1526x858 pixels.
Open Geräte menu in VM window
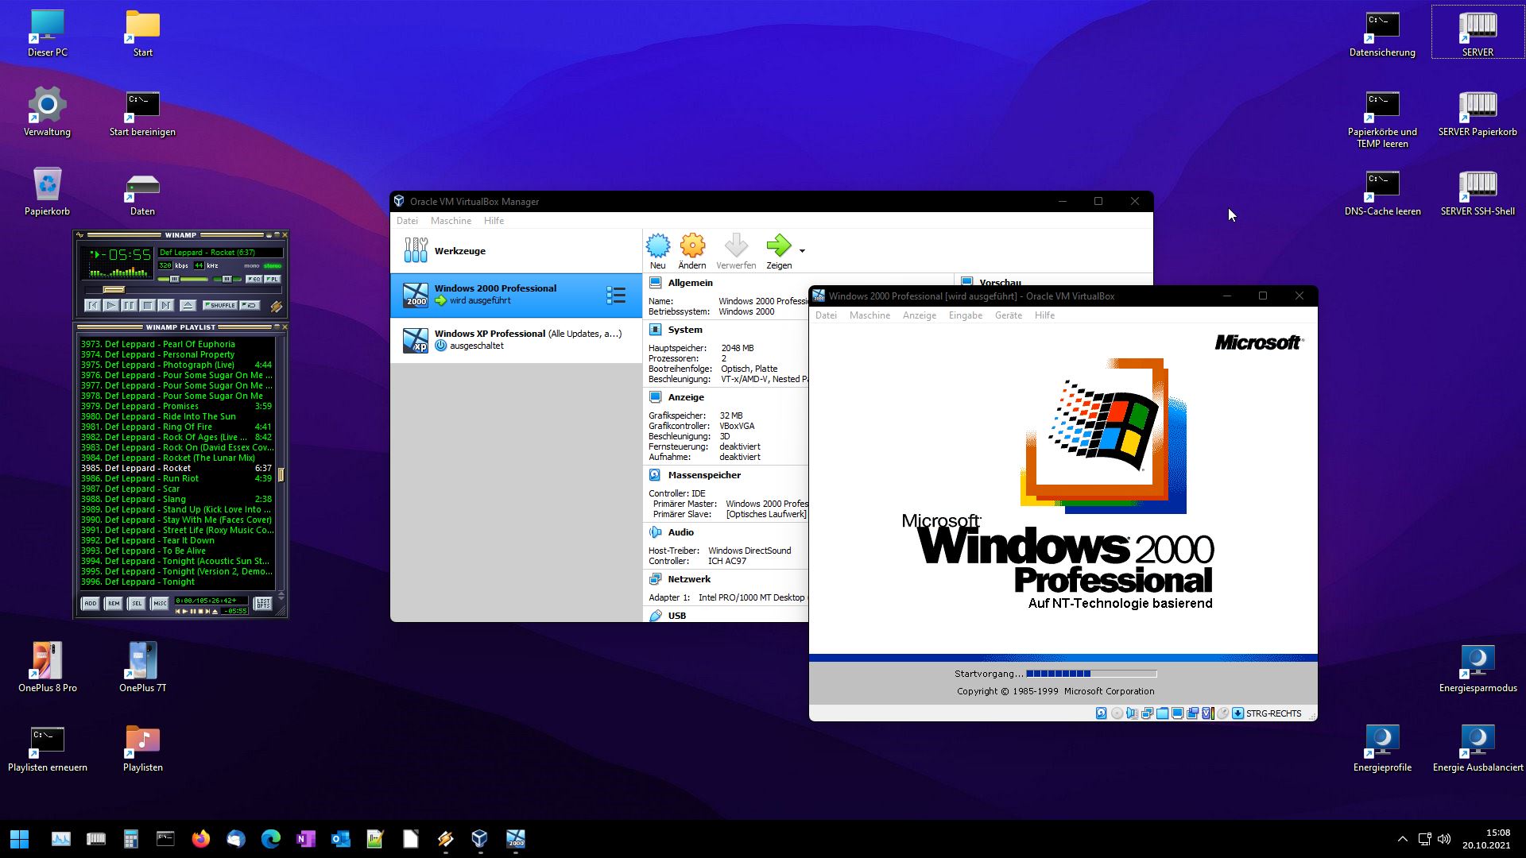tap(1008, 315)
